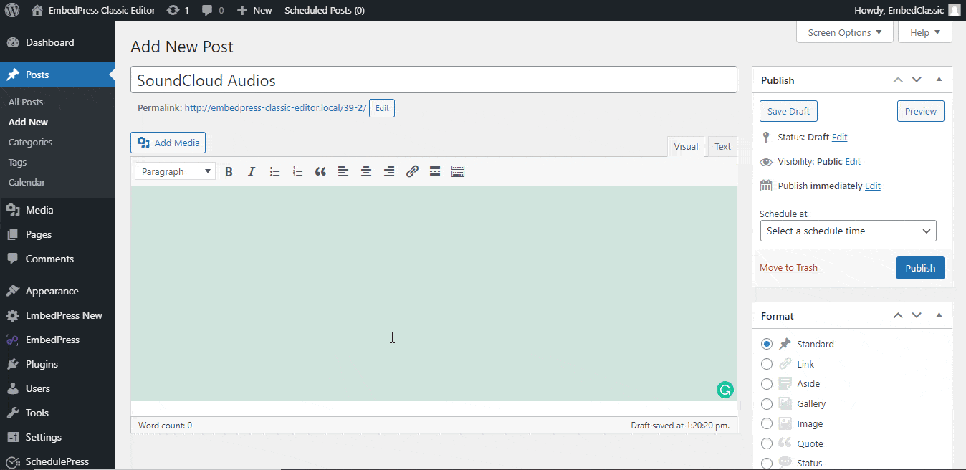Edit the post status
966x470 pixels.
[x=840, y=137]
